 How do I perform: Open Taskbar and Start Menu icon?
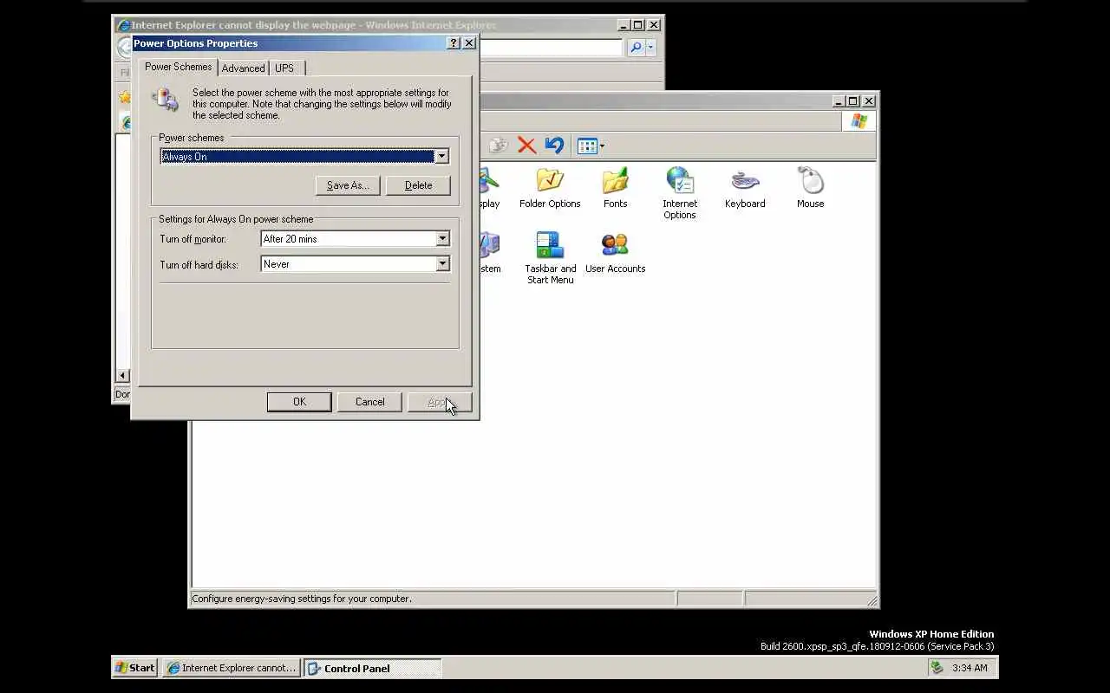550,257
